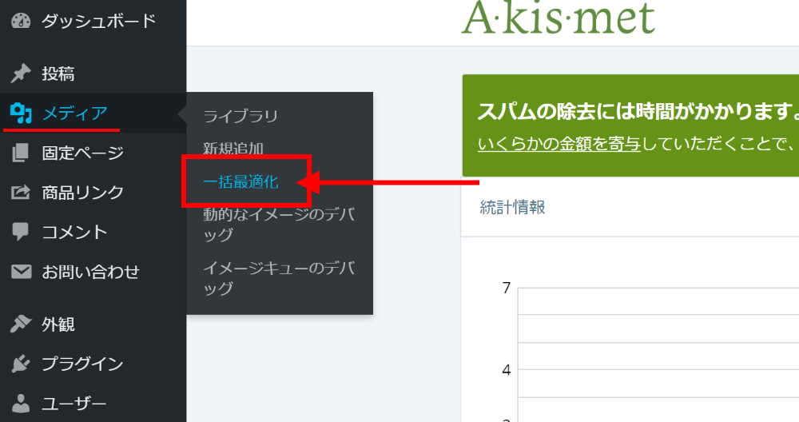Select 一括最適化 in the submenu
This screenshot has width=799, height=422.
tap(240, 182)
